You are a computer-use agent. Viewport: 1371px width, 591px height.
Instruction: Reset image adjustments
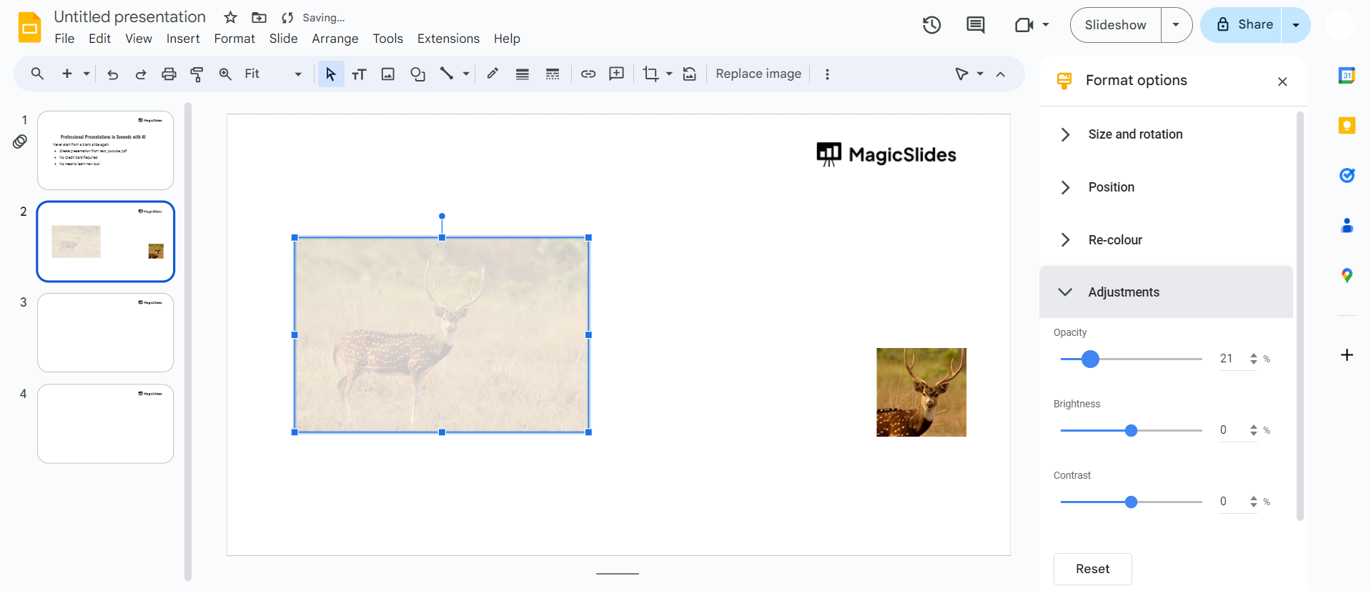point(1092,569)
